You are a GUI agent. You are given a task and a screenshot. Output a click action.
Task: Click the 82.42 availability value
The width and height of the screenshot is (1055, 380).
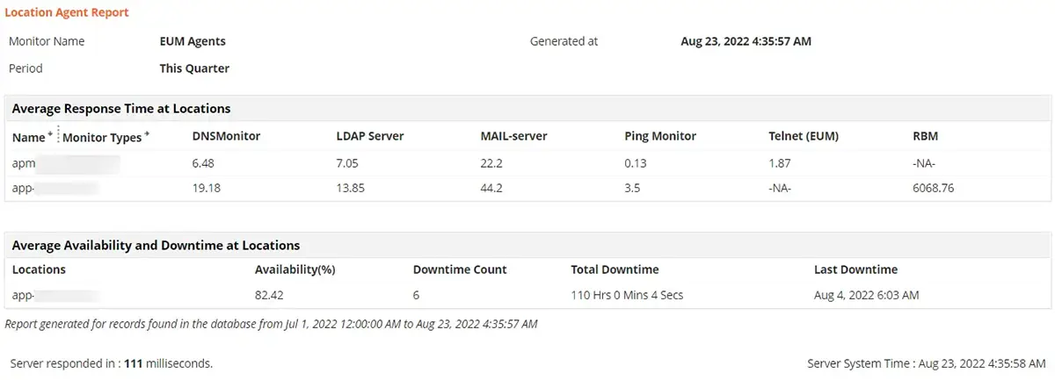click(270, 295)
